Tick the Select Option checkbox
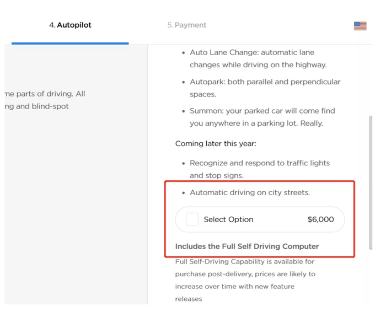The height and width of the screenshot is (317, 386). coord(192,219)
